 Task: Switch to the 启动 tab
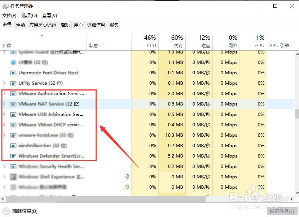[65, 25]
